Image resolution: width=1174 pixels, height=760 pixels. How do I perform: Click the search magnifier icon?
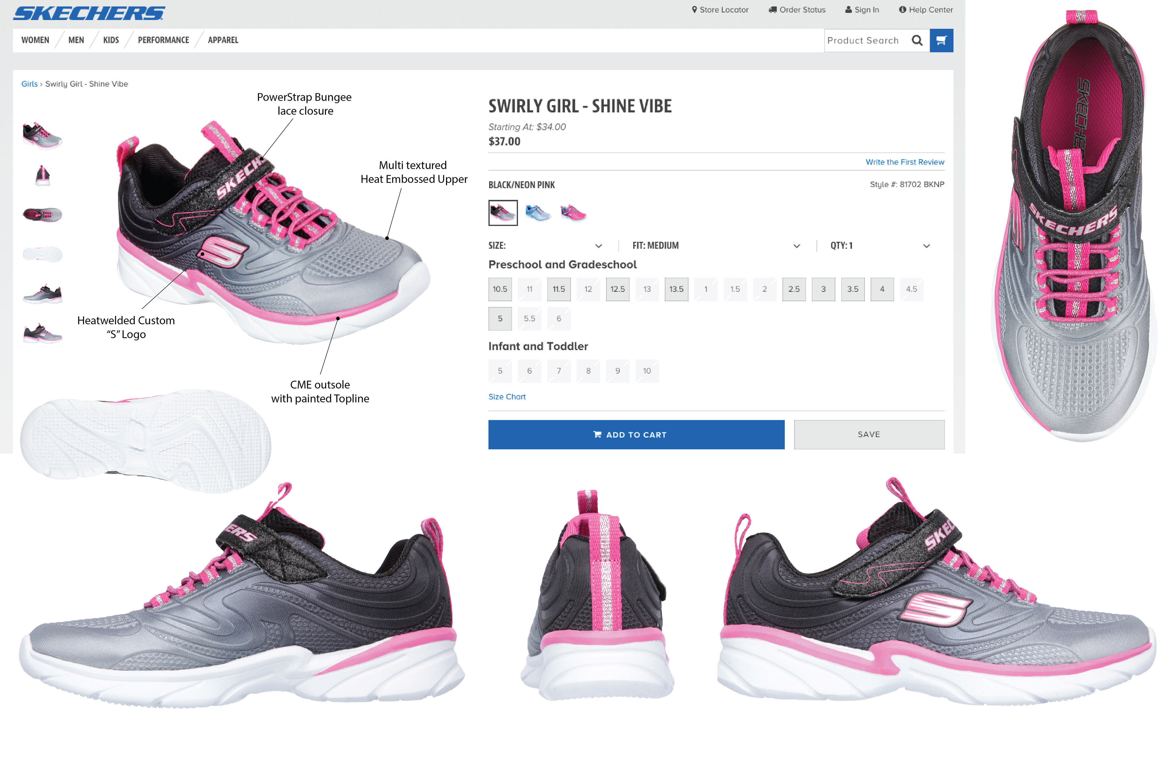(x=917, y=40)
